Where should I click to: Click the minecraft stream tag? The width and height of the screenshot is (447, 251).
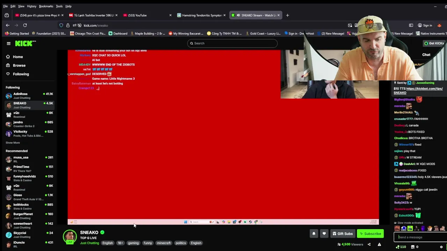[x=163, y=243]
